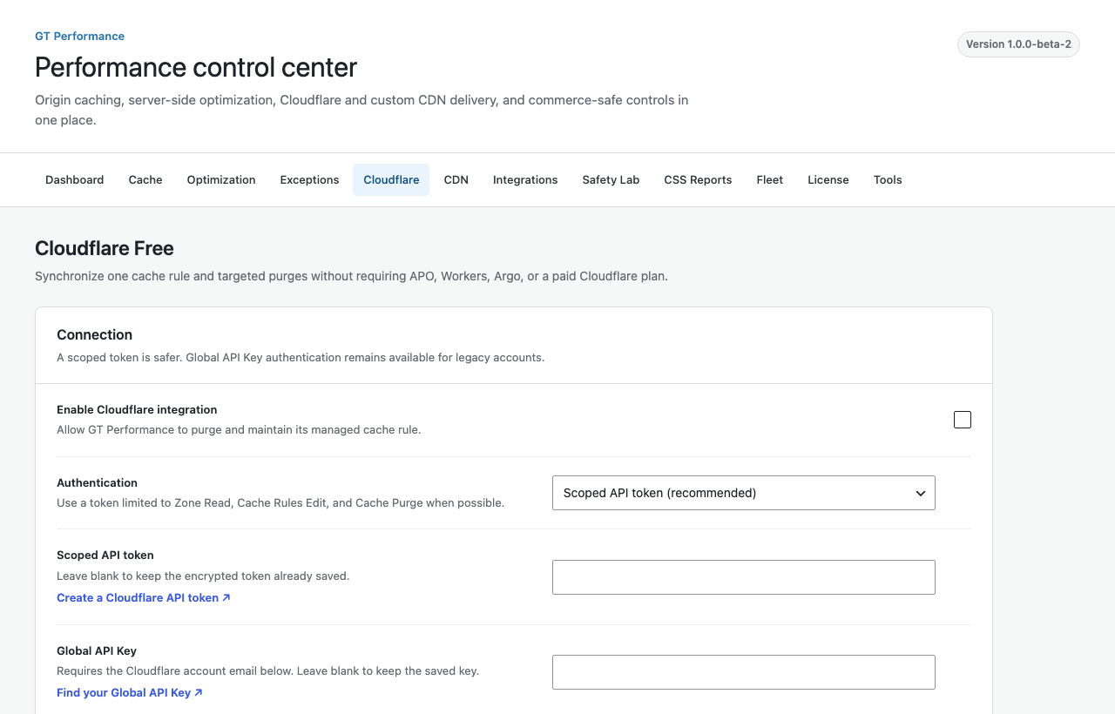Viewport: 1115px width, 714px height.
Task: Follow the Find your Global API Key link
Action: pos(130,692)
